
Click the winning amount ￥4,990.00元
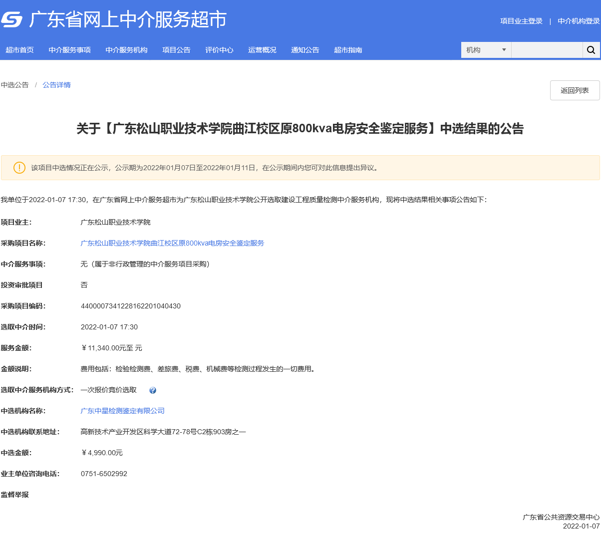pos(102,453)
